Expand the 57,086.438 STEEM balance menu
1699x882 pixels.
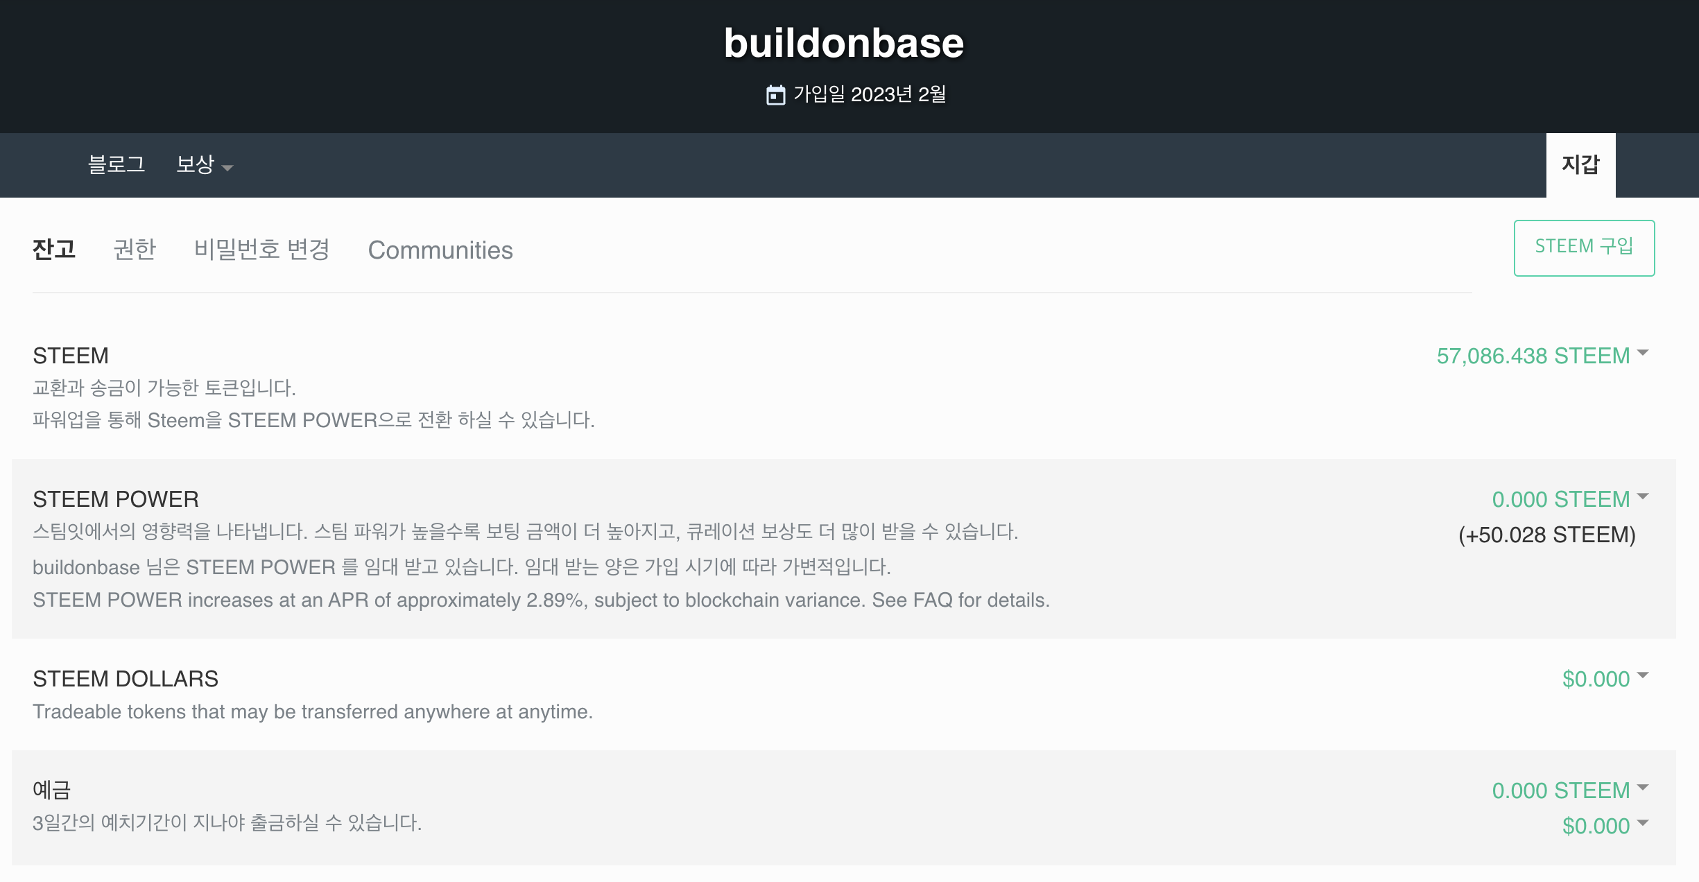(x=1542, y=356)
